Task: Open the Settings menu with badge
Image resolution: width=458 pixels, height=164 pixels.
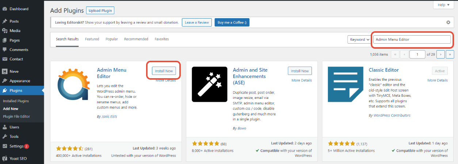Action: click(x=22, y=146)
